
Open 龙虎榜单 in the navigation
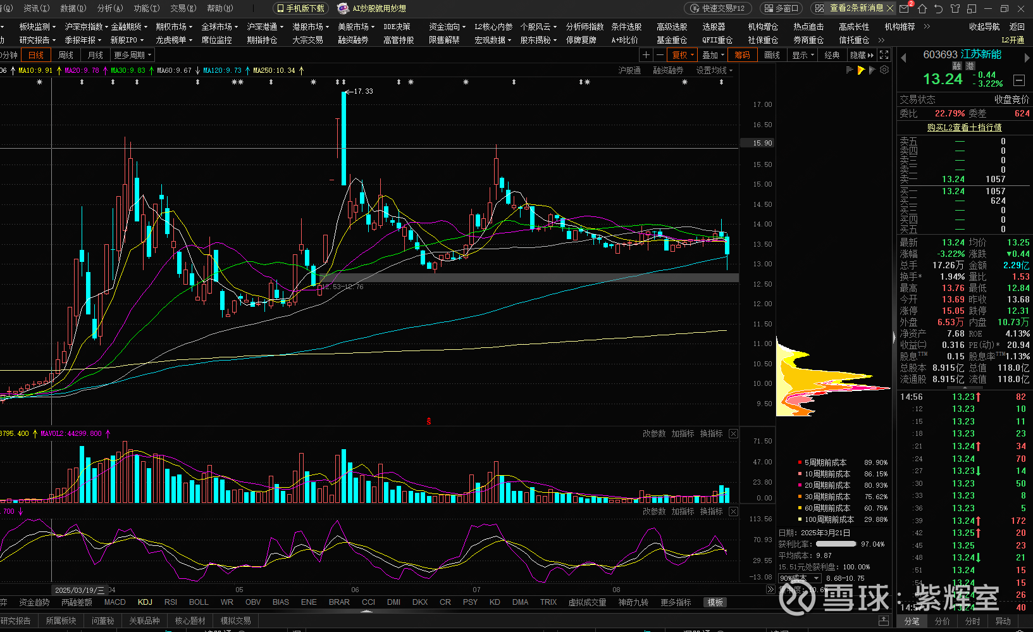click(173, 40)
